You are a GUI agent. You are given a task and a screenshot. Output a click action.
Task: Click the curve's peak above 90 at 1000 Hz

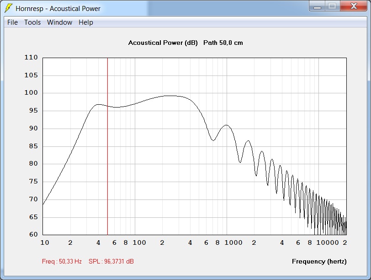tap(227, 125)
